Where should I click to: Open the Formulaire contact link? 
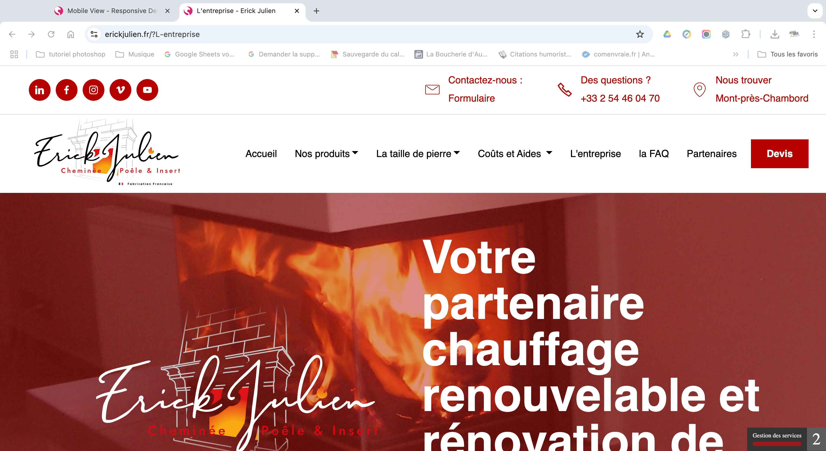[471, 98]
